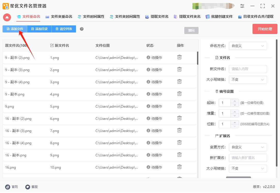The height and width of the screenshot is (193, 280).
Task: Switch to 提取文件名 tab
Action: coord(157,17)
